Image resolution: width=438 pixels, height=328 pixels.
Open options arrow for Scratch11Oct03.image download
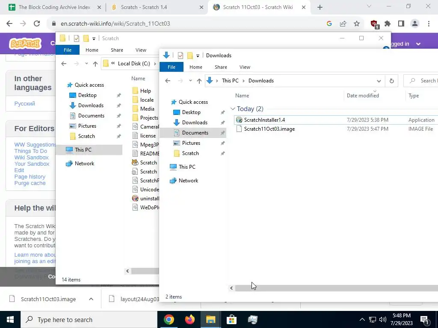point(91,299)
